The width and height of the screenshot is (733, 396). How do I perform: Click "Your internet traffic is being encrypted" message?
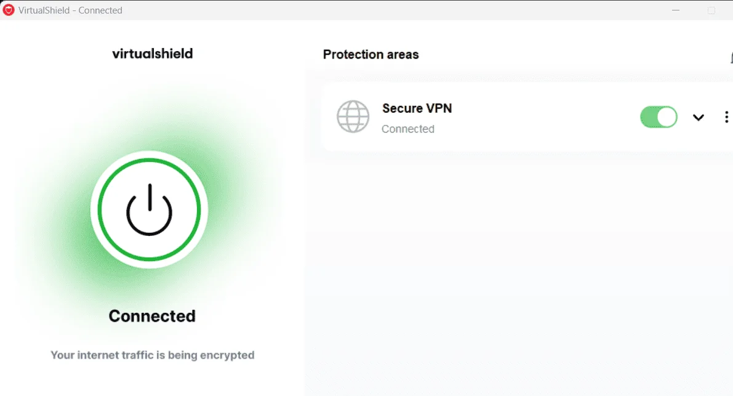pyautogui.click(x=153, y=355)
